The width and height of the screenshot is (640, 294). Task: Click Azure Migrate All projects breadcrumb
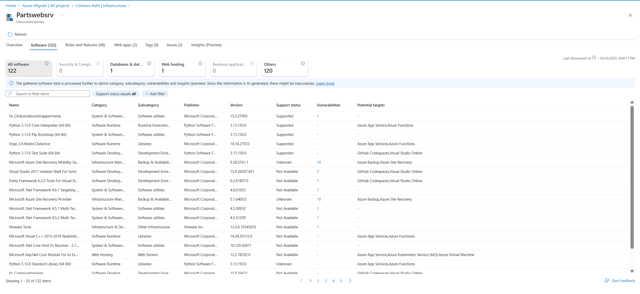click(x=46, y=5)
